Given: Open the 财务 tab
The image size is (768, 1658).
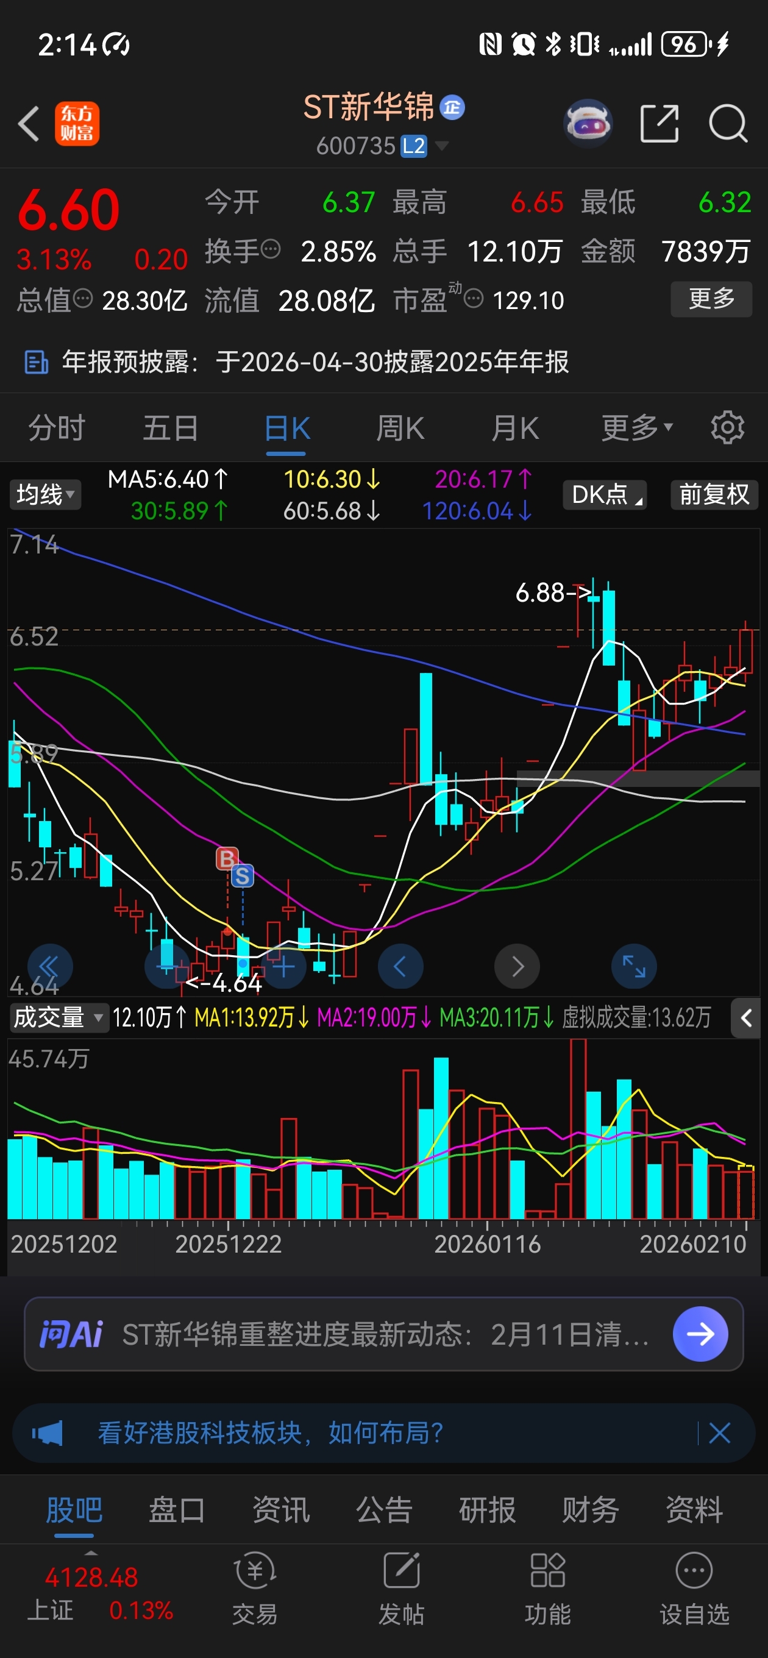Looking at the screenshot, I should (x=590, y=1509).
